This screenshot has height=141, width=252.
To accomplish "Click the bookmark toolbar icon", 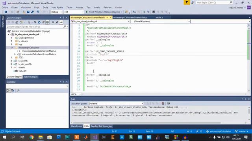I will point(154,12).
